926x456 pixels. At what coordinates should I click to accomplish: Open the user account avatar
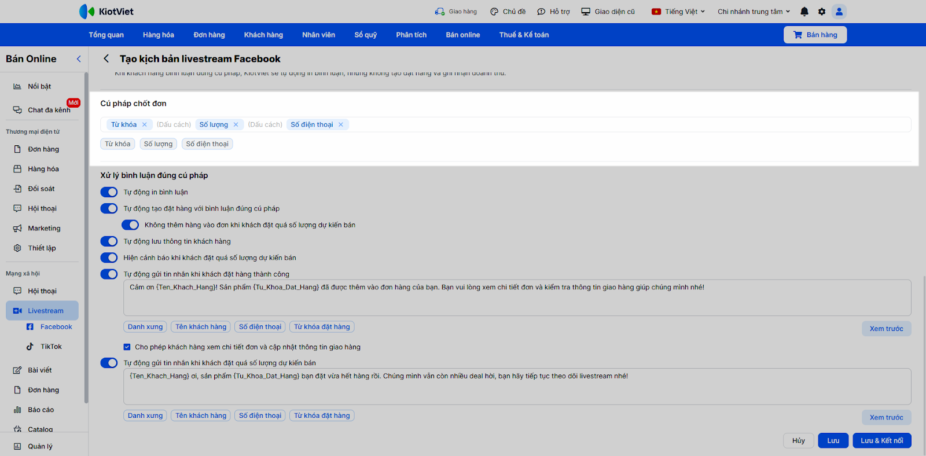tap(839, 12)
